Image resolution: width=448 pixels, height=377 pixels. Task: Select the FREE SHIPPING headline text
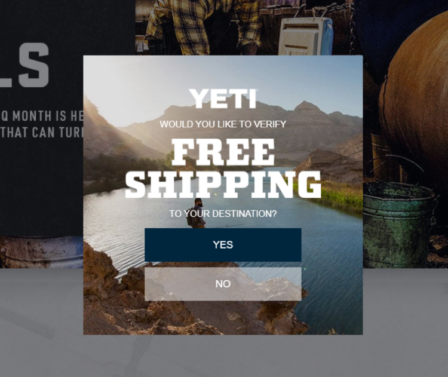pos(223,168)
